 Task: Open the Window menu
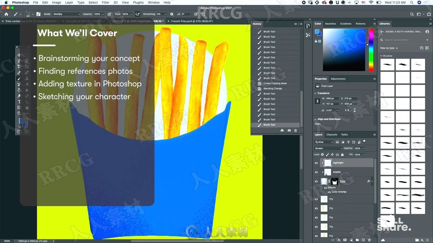[x=154, y=2]
